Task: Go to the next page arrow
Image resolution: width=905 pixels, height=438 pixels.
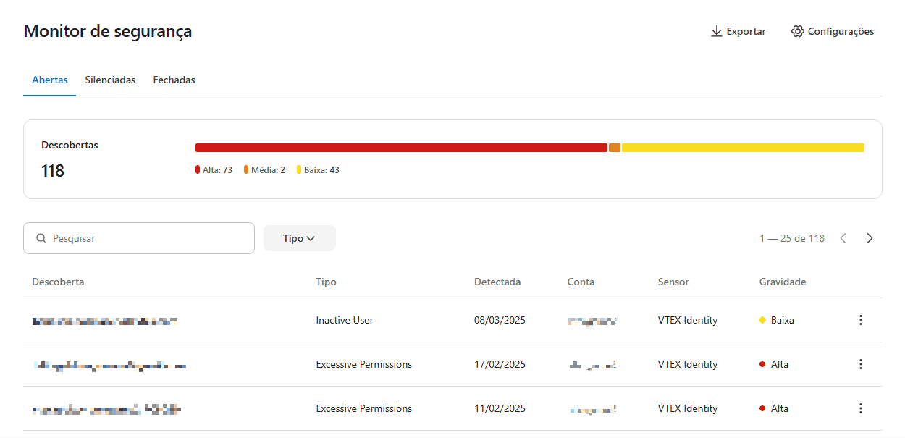Action: pyautogui.click(x=870, y=238)
